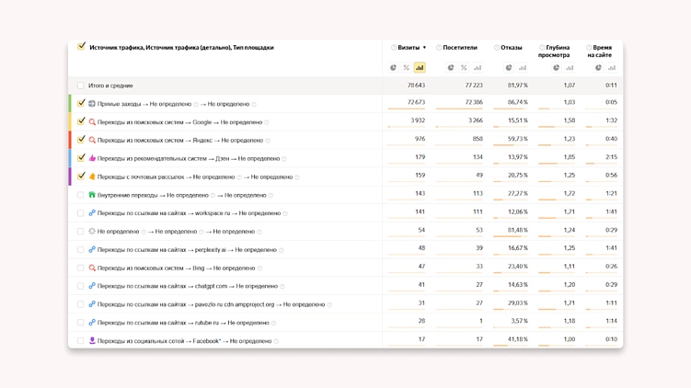This screenshot has height=388, width=691.
Task: Show pie chart for the Отказы column
Action: (x=509, y=67)
